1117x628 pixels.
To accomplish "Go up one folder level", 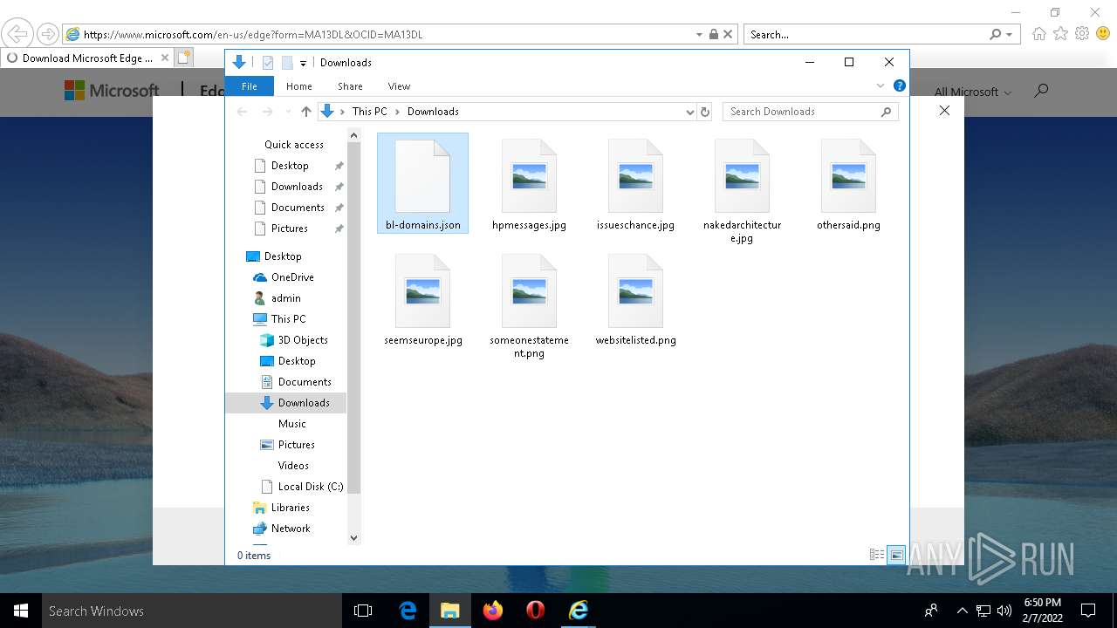I will click(x=305, y=112).
